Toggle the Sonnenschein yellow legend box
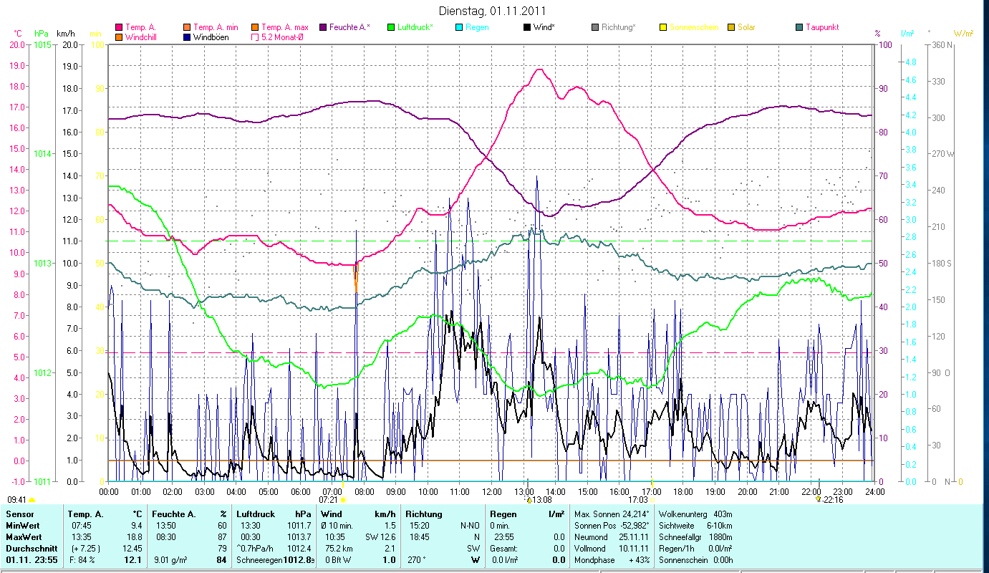Image resolution: width=989 pixels, height=573 pixels. [x=663, y=27]
